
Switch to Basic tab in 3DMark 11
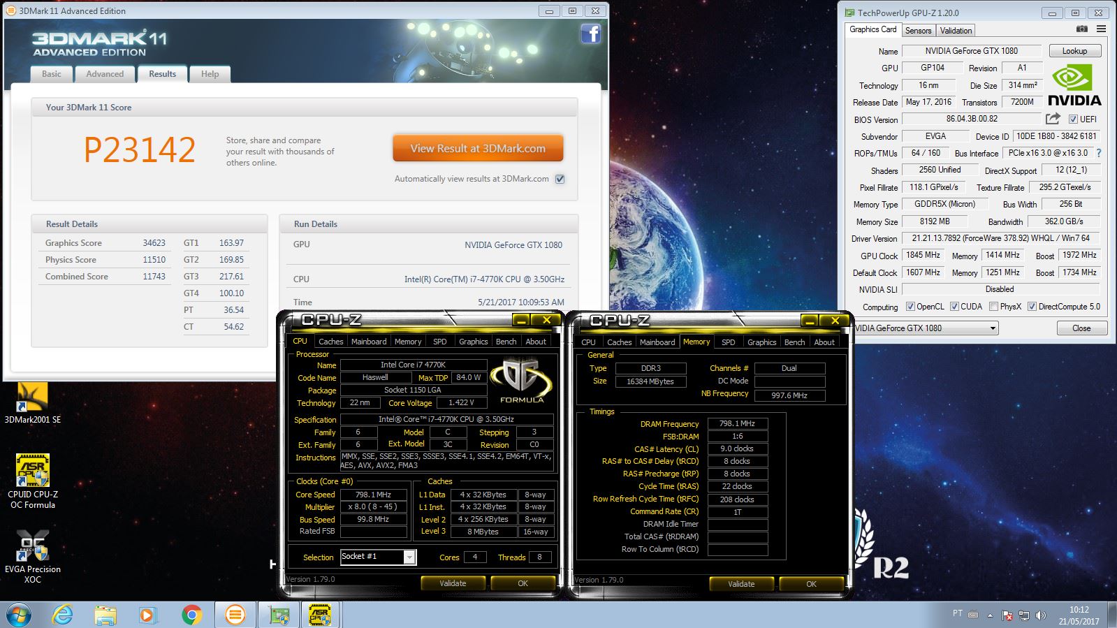[x=51, y=74]
